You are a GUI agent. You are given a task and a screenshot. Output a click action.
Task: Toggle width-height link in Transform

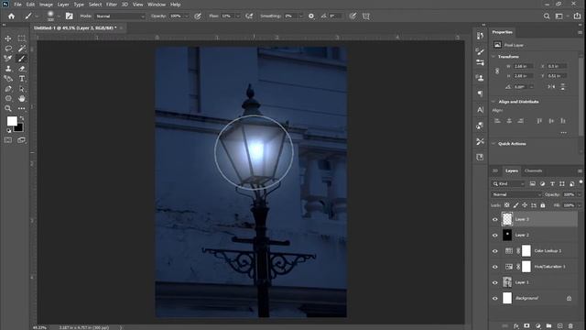click(x=497, y=71)
